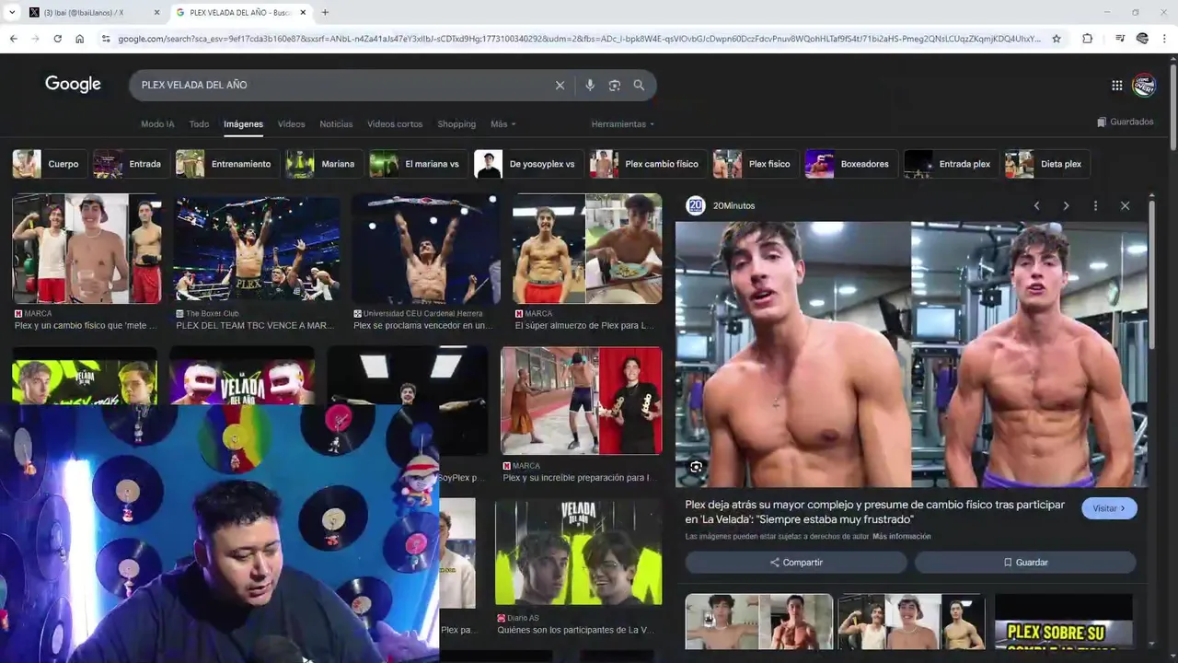The height and width of the screenshot is (663, 1178).
Task: Open the MARCA cambio físico image result
Action: 87,249
